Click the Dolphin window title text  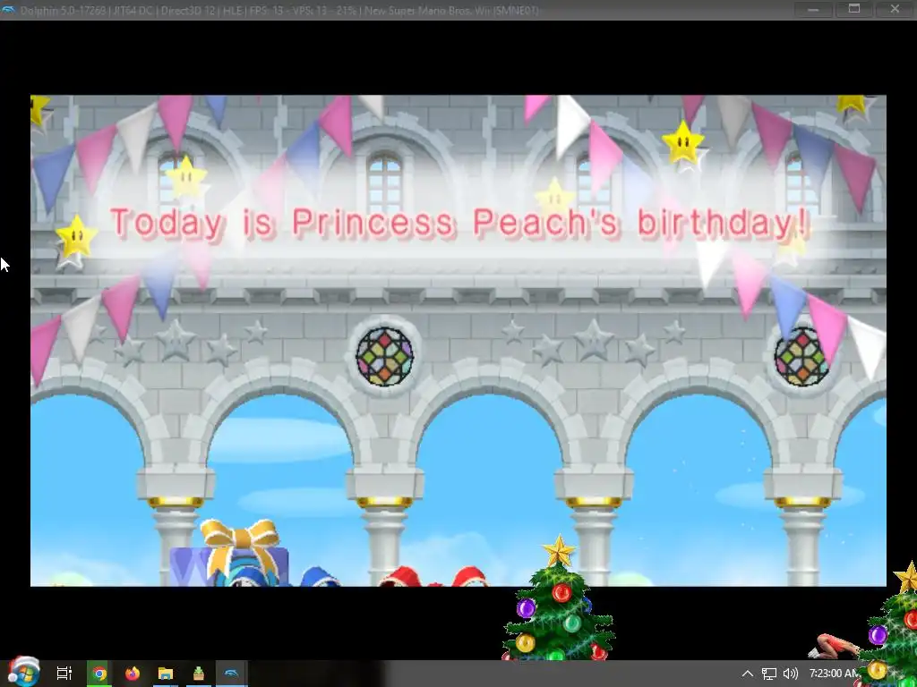coord(279,11)
